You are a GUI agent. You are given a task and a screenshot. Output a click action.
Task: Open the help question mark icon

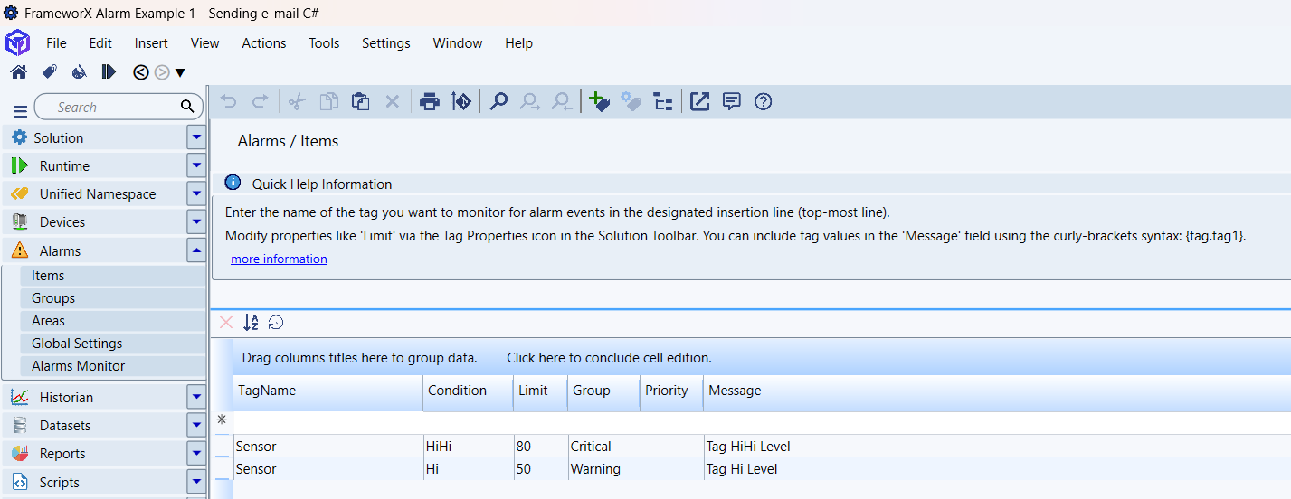[x=763, y=102]
